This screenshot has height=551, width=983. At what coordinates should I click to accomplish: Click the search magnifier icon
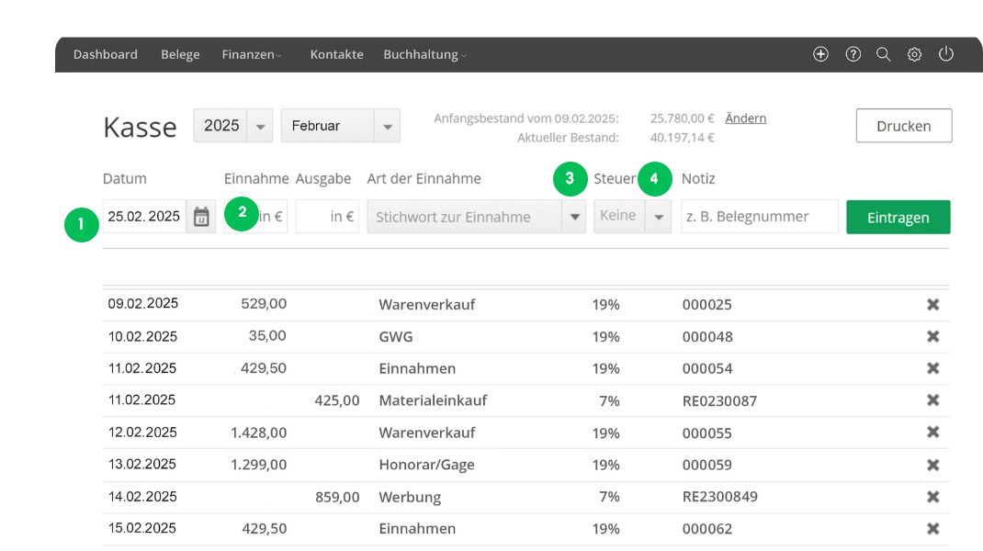click(883, 54)
